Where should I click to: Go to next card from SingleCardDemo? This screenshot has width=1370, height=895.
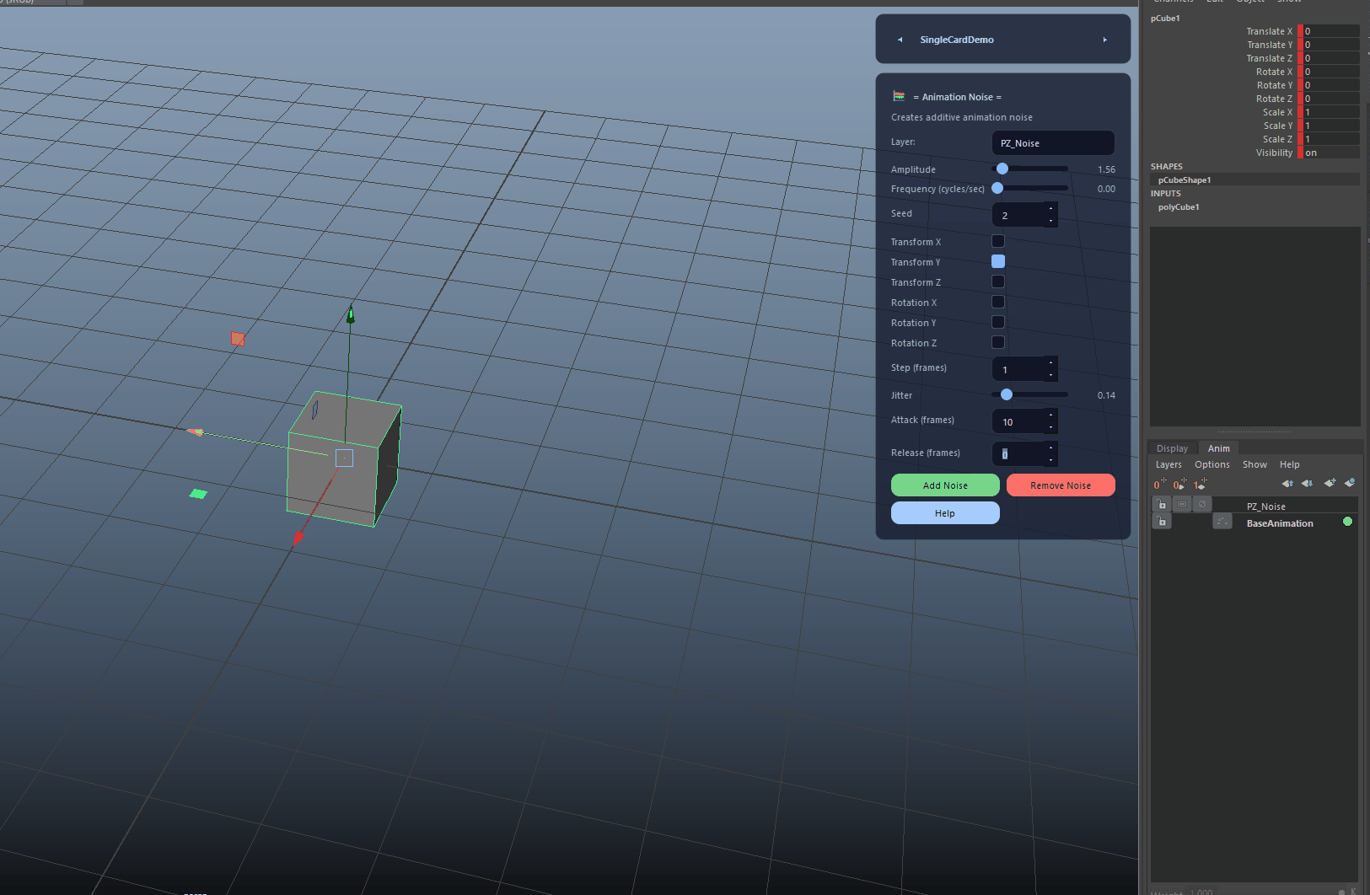point(1105,40)
